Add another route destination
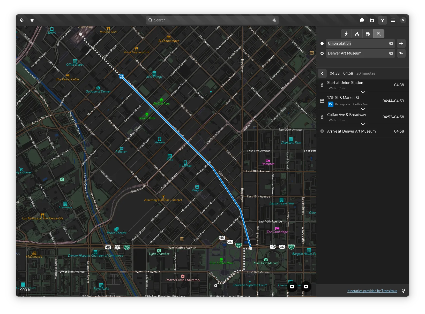 (x=401, y=43)
